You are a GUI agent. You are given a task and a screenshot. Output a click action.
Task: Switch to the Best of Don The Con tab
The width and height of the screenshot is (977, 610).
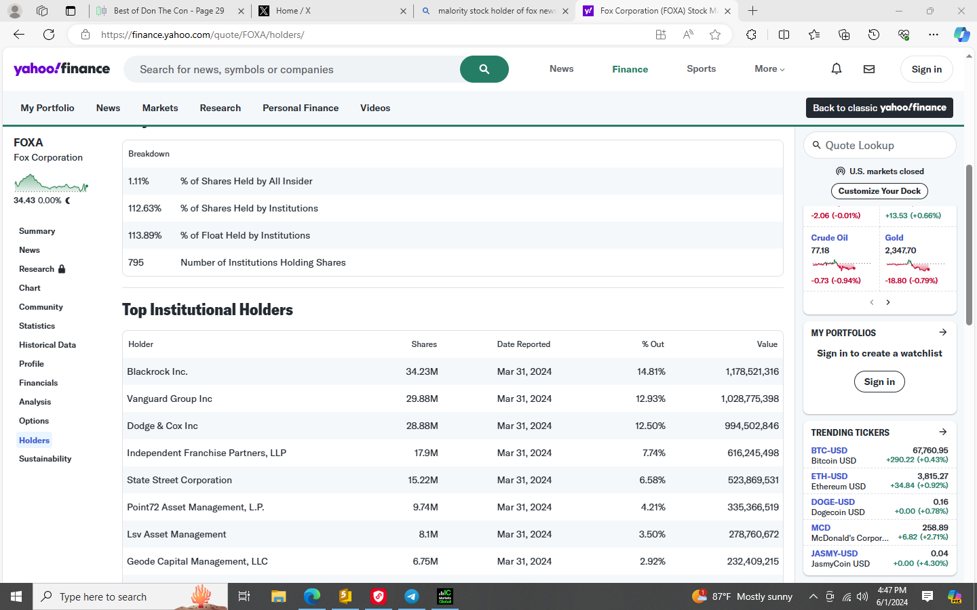pos(169,11)
